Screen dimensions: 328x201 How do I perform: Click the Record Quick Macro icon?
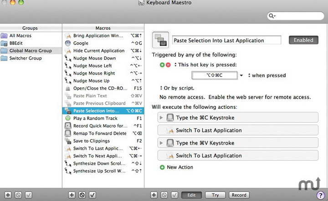(68, 126)
